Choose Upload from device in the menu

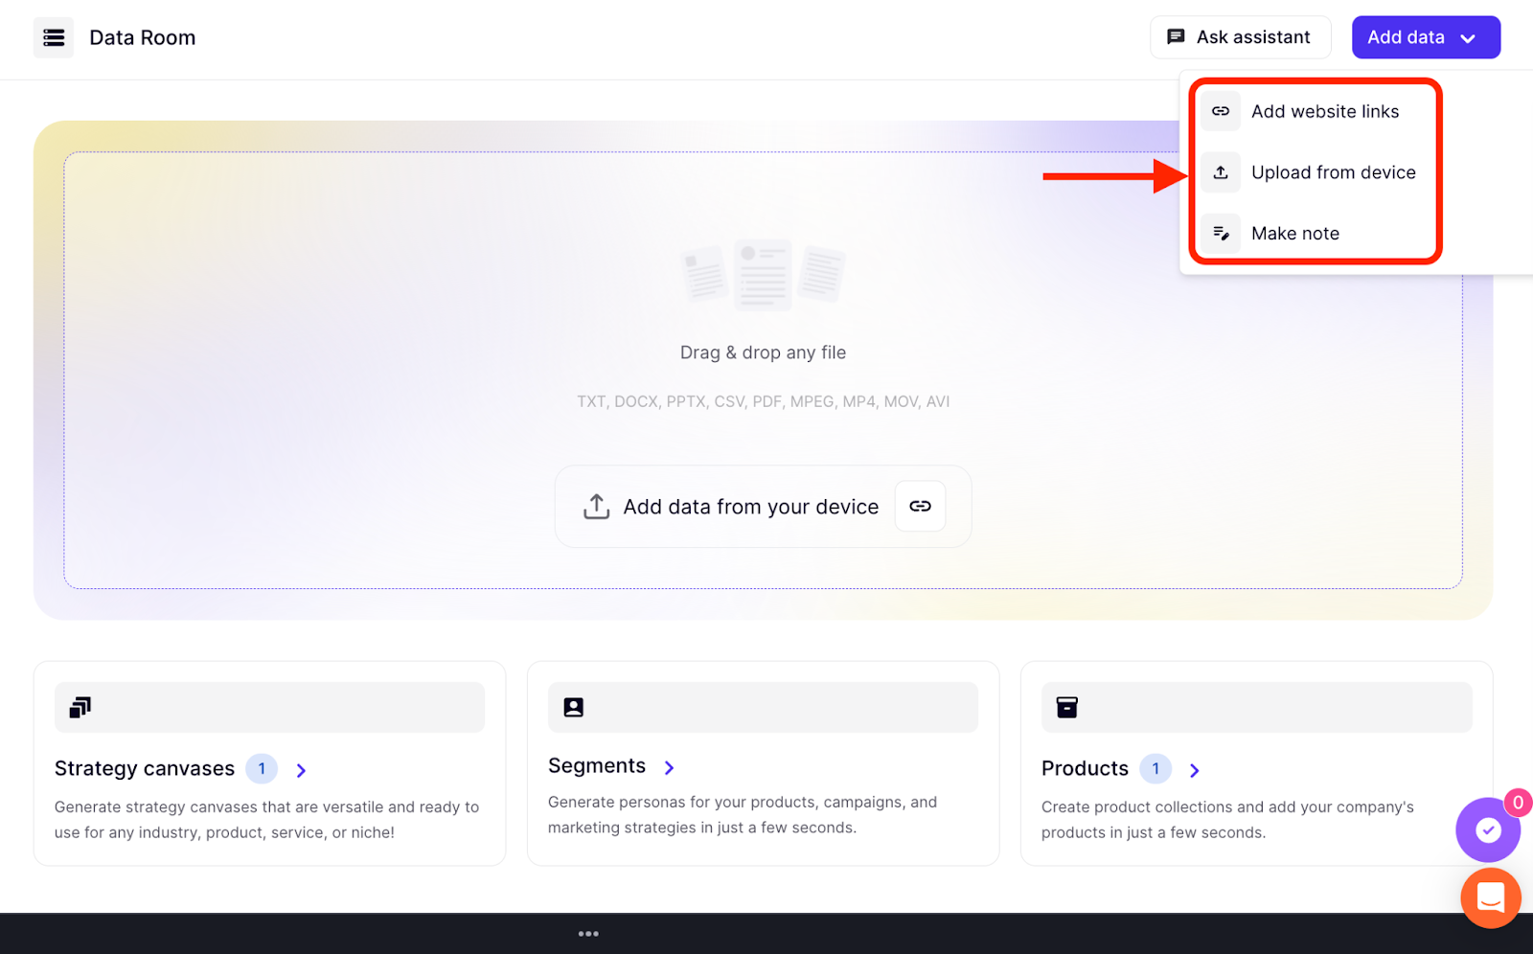click(1332, 172)
